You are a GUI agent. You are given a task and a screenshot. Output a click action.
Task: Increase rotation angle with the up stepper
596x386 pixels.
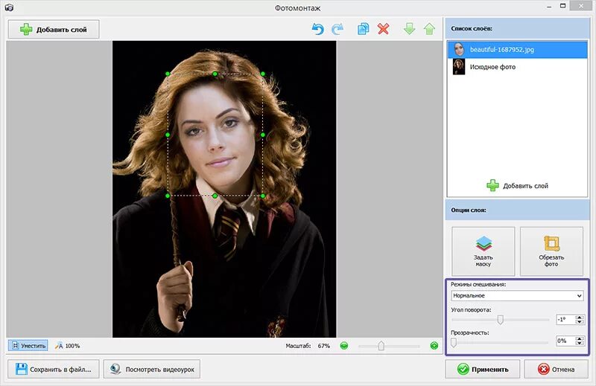pos(580,318)
